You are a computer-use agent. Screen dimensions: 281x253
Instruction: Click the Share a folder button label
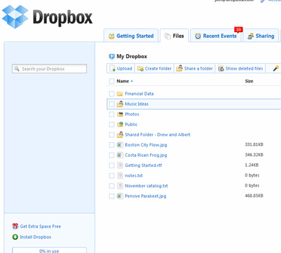click(198, 68)
